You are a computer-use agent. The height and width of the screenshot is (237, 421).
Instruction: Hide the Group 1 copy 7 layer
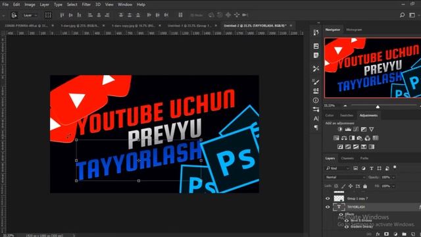coord(328,199)
